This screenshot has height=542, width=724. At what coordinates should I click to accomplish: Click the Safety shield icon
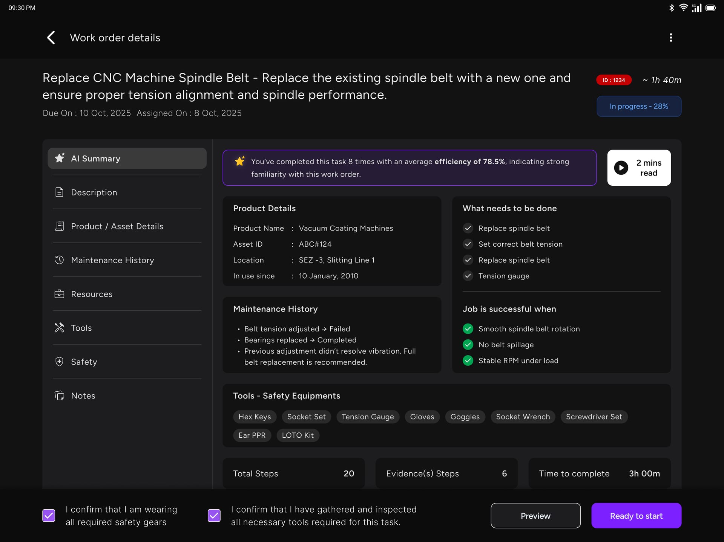pyautogui.click(x=59, y=362)
